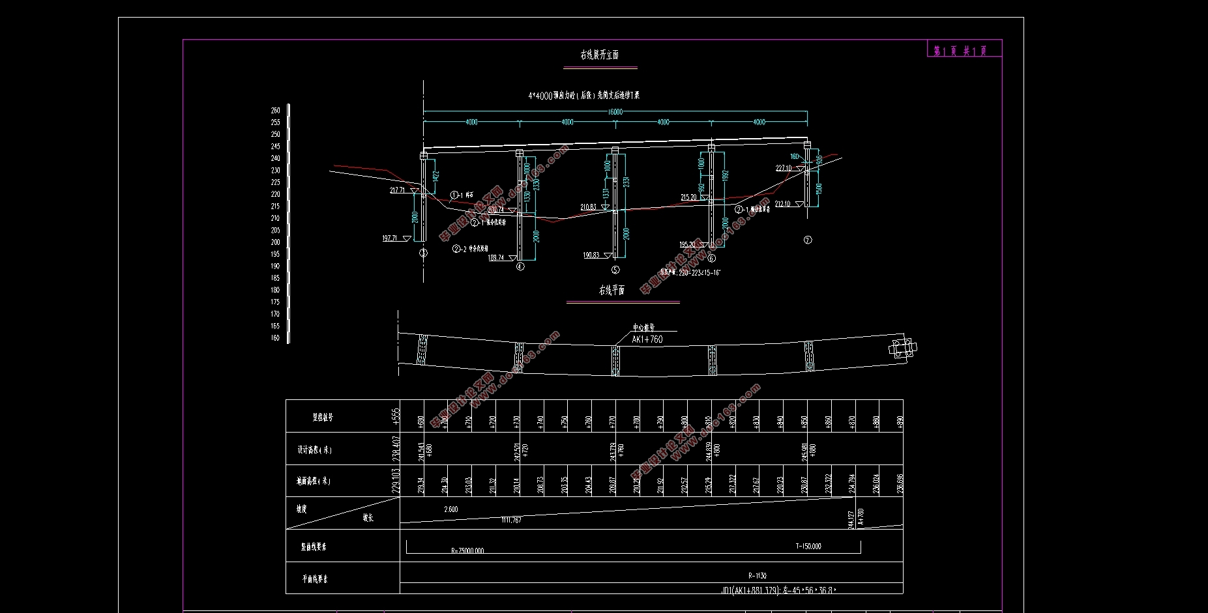This screenshot has height=613, width=1208.
Task: Click ground elevation '229.103'
Action: 395,481
